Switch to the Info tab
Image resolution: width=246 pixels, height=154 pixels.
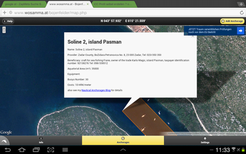pyautogui.click(x=41, y=140)
